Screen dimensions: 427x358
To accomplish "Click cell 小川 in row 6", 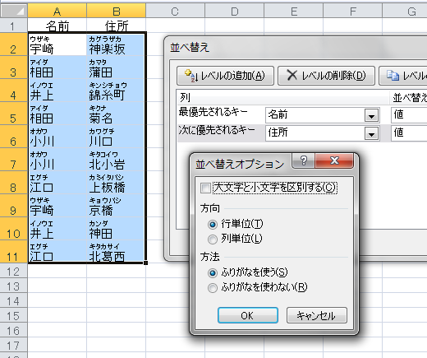I will point(57,137).
